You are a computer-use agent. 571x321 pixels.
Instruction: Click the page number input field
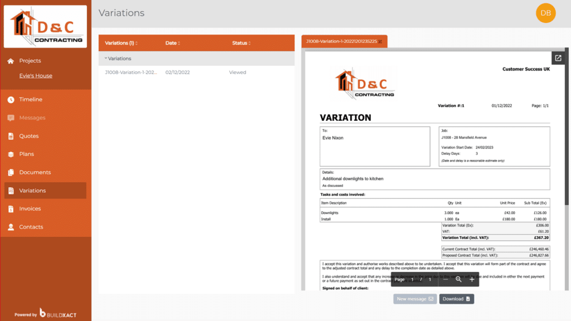point(413,279)
